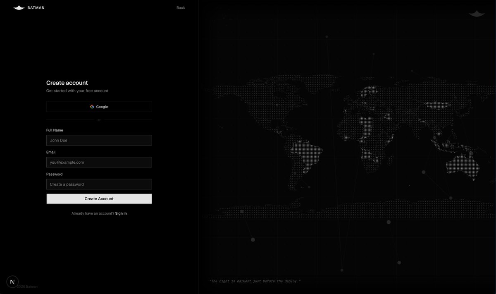496x294 pixels.
Task: Open the Next.js dev tools badge
Action: point(12,282)
